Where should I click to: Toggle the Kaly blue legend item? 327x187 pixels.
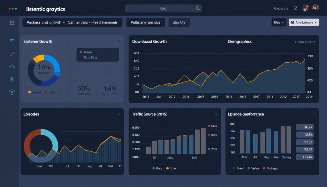point(157,168)
